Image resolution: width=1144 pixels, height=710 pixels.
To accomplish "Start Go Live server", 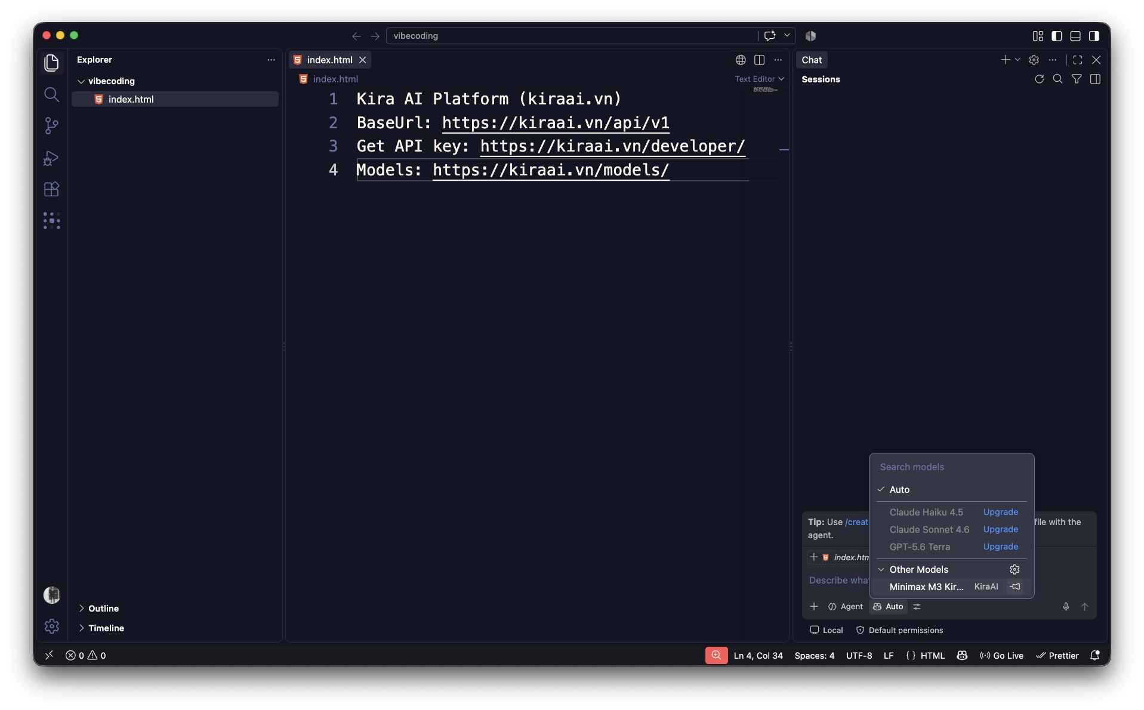I will point(1001,656).
